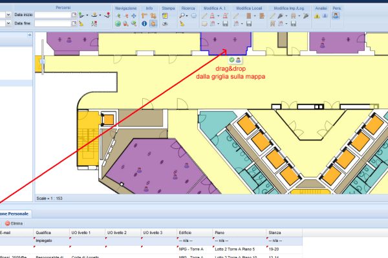
Task: Click the green pin route start icon
Action: [x=81, y=15]
